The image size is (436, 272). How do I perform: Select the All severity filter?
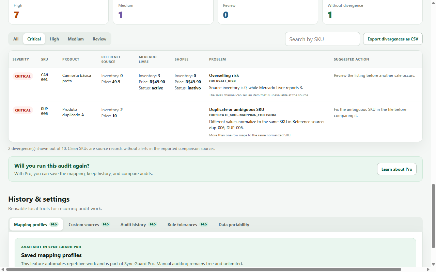point(16,39)
